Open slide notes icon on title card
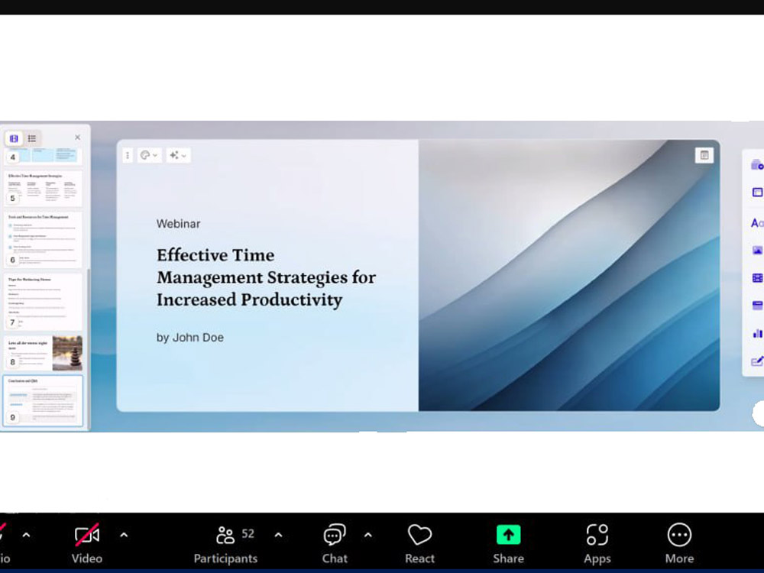 704,155
